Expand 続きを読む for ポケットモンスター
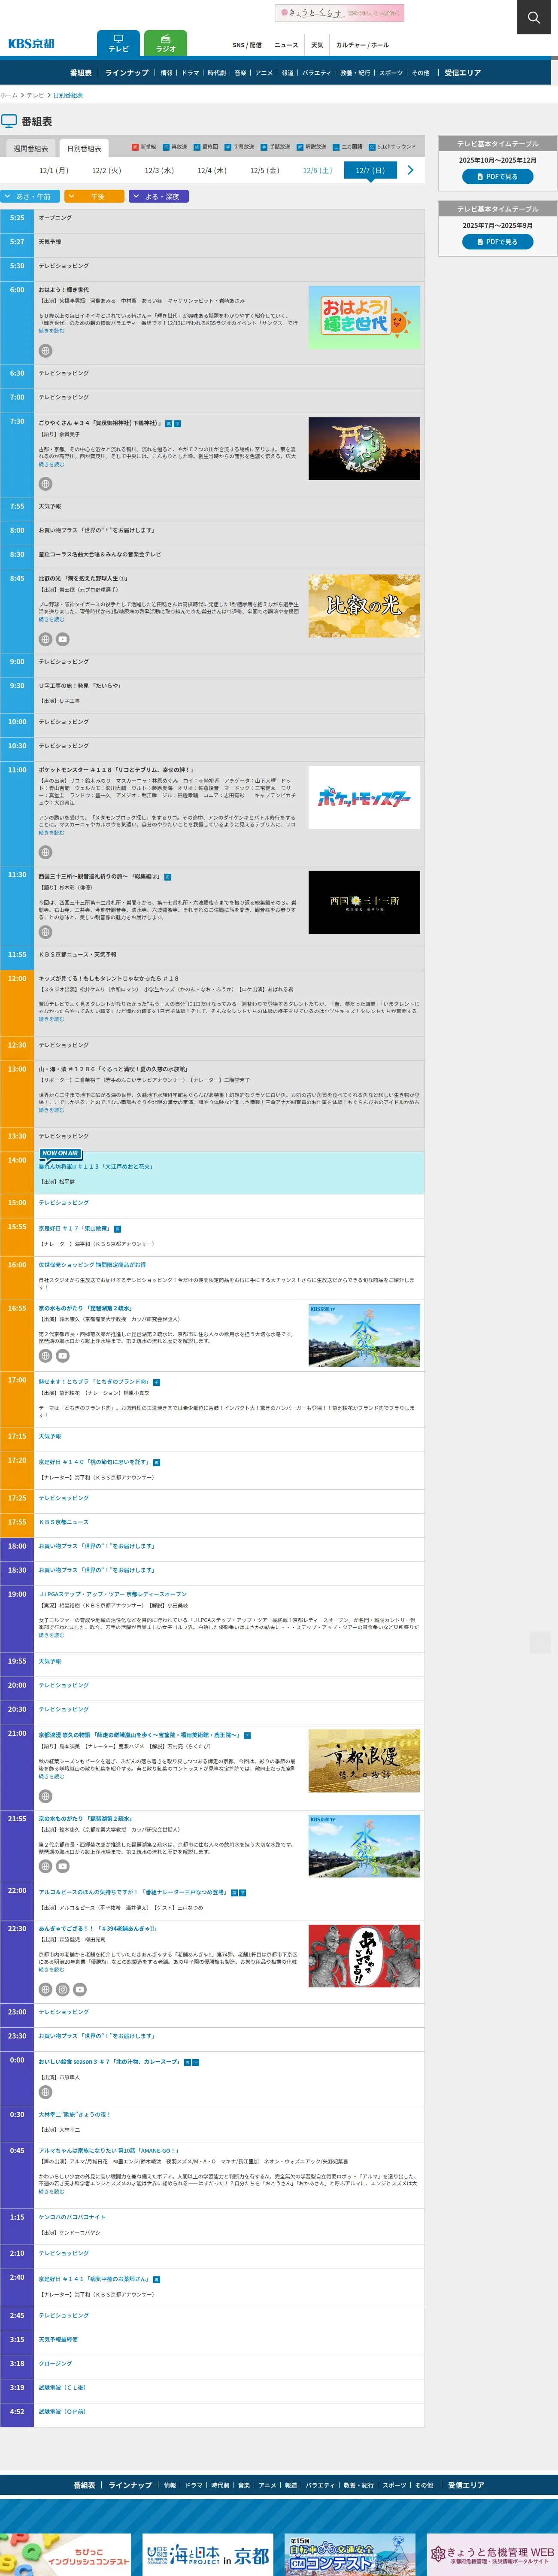This screenshot has height=2576, width=558. tap(51, 832)
